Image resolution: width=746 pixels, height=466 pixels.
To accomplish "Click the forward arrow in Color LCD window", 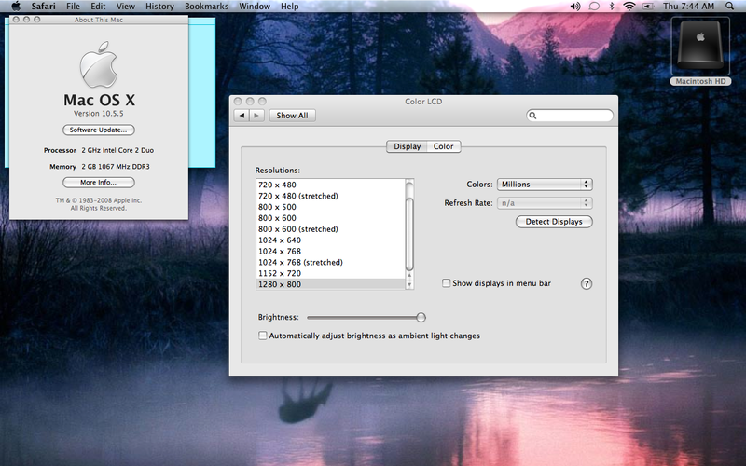I will tap(257, 115).
